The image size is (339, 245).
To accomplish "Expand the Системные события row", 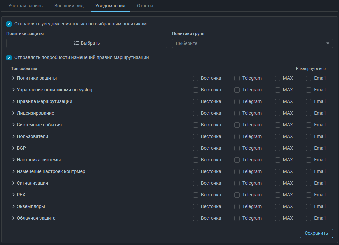I will (x=13, y=125).
